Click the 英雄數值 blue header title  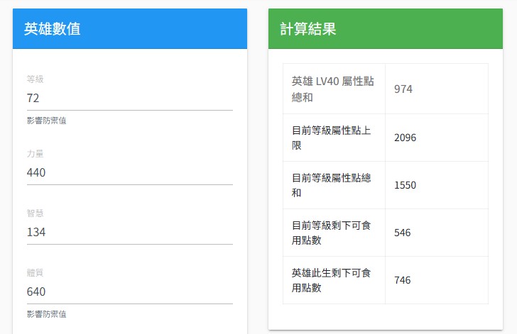coord(52,29)
